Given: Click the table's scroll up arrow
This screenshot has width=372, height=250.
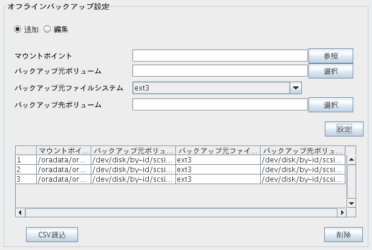Looking at the screenshot, I should click(x=351, y=160).
